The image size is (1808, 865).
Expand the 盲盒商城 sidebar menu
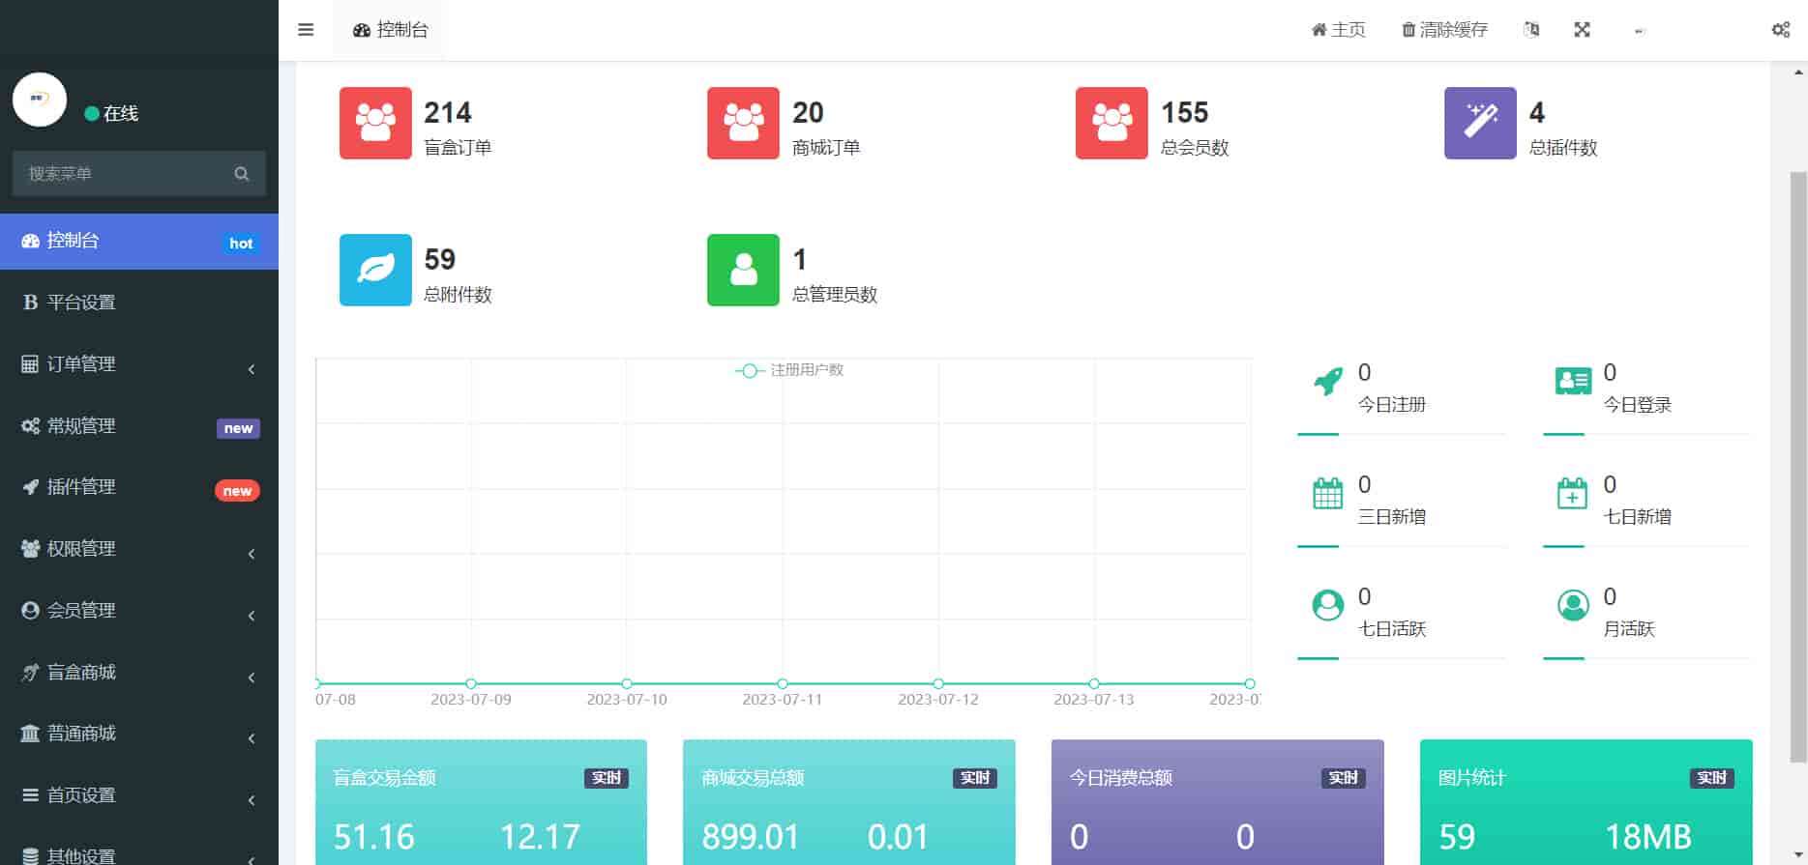coord(139,673)
